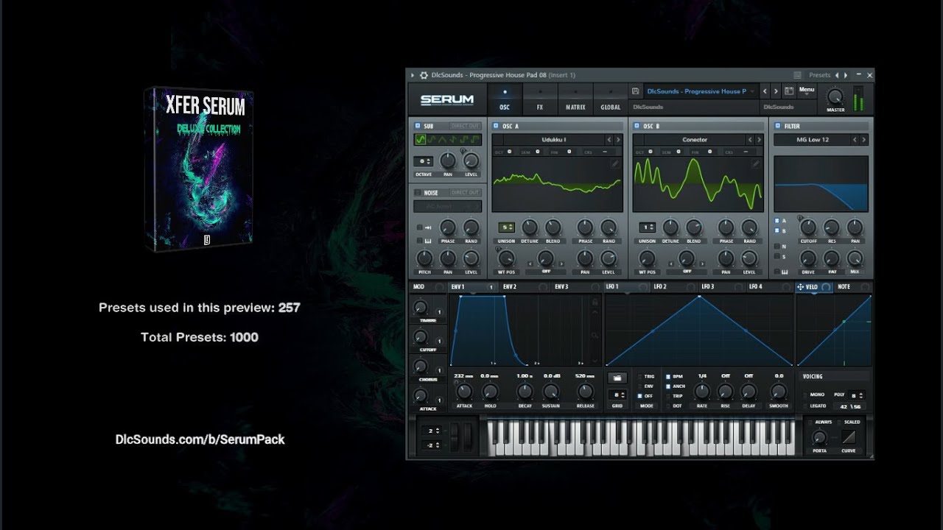Enable MONO voicing
The image size is (943, 530).
pos(805,395)
